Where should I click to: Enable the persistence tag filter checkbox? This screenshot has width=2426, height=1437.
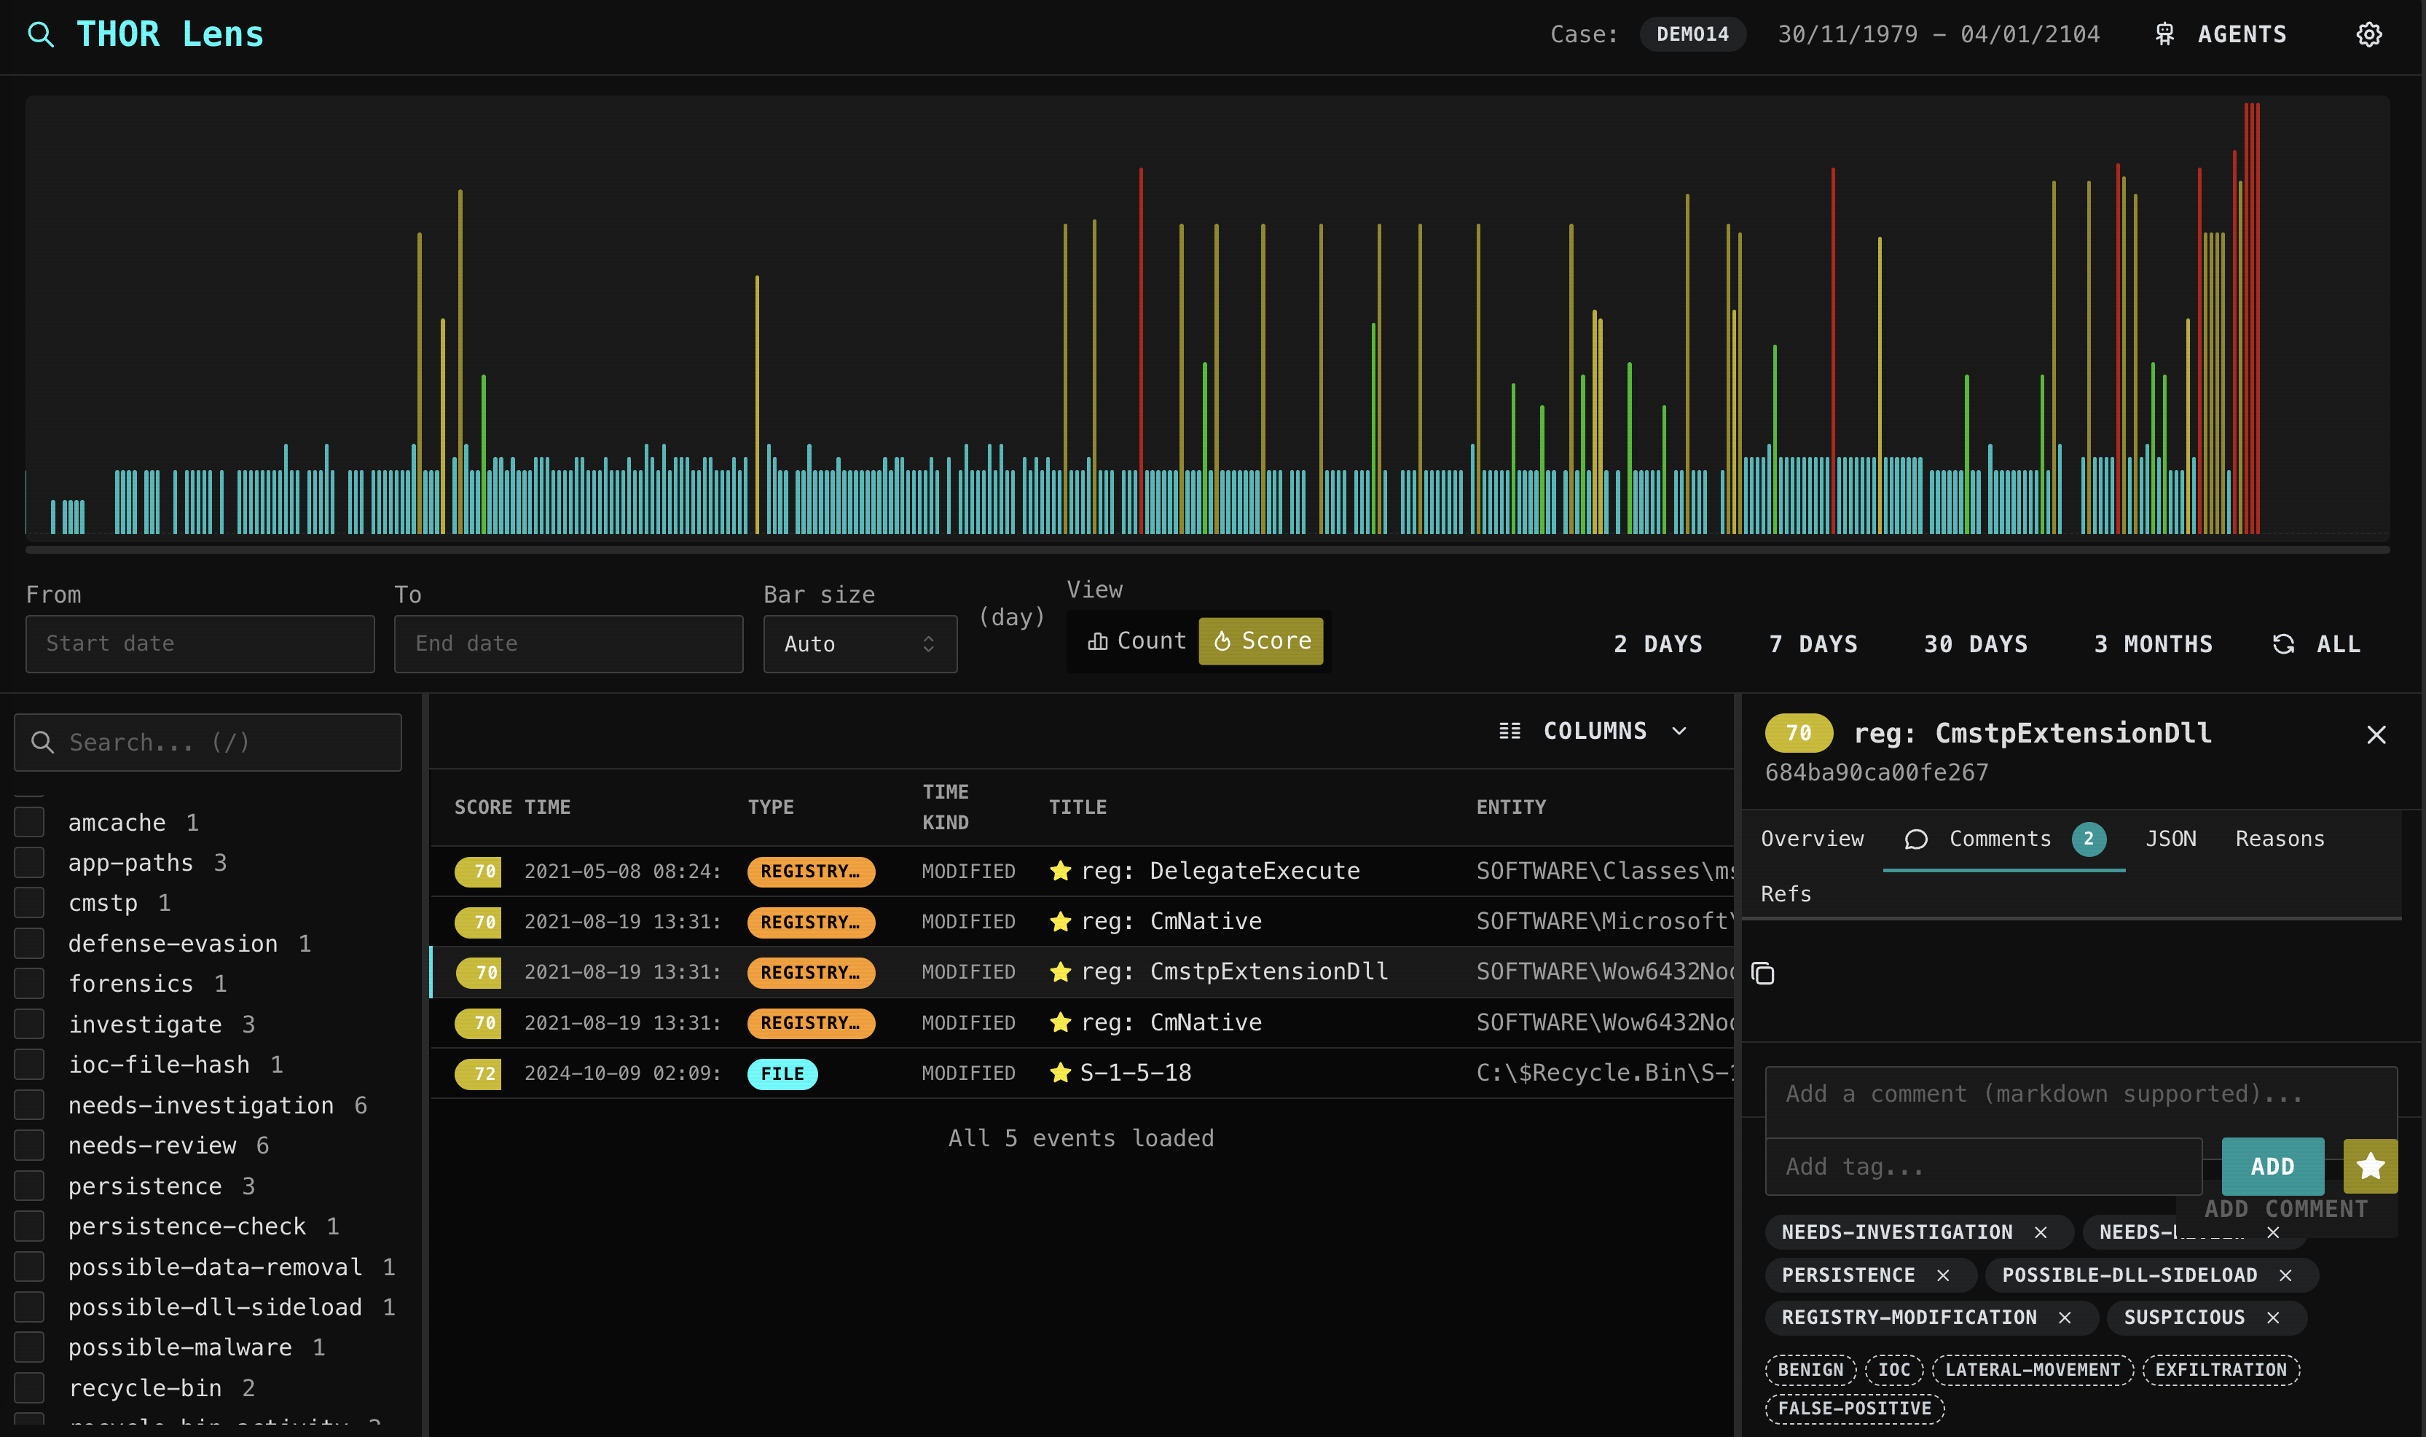(30, 1186)
